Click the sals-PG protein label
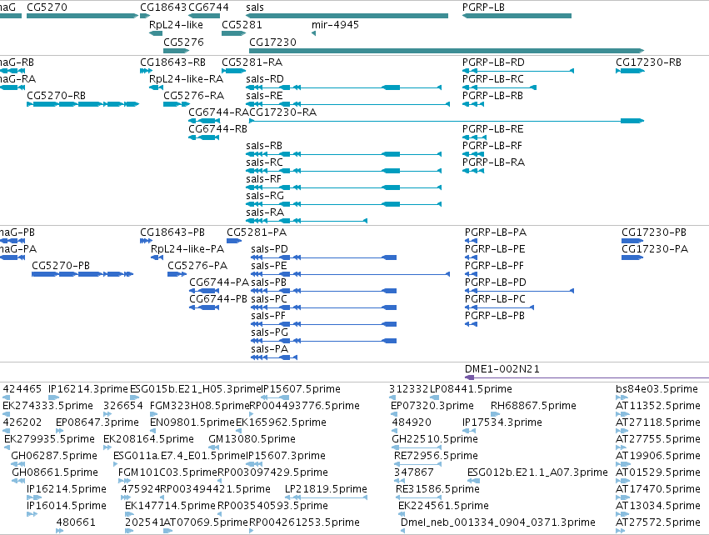The width and height of the screenshot is (709, 535). pyautogui.click(x=269, y=332)
